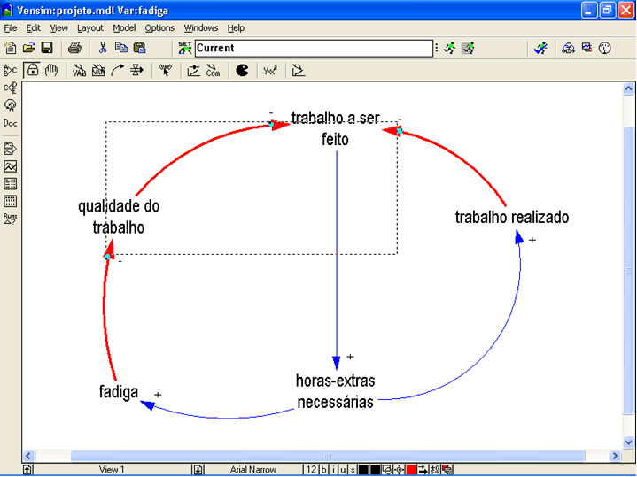
Task: Click the Doc document tool in sidebar
Action: [10, 123]
